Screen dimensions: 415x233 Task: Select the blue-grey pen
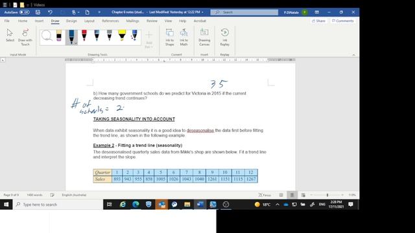pyautogui.click(x=97, y=36)
